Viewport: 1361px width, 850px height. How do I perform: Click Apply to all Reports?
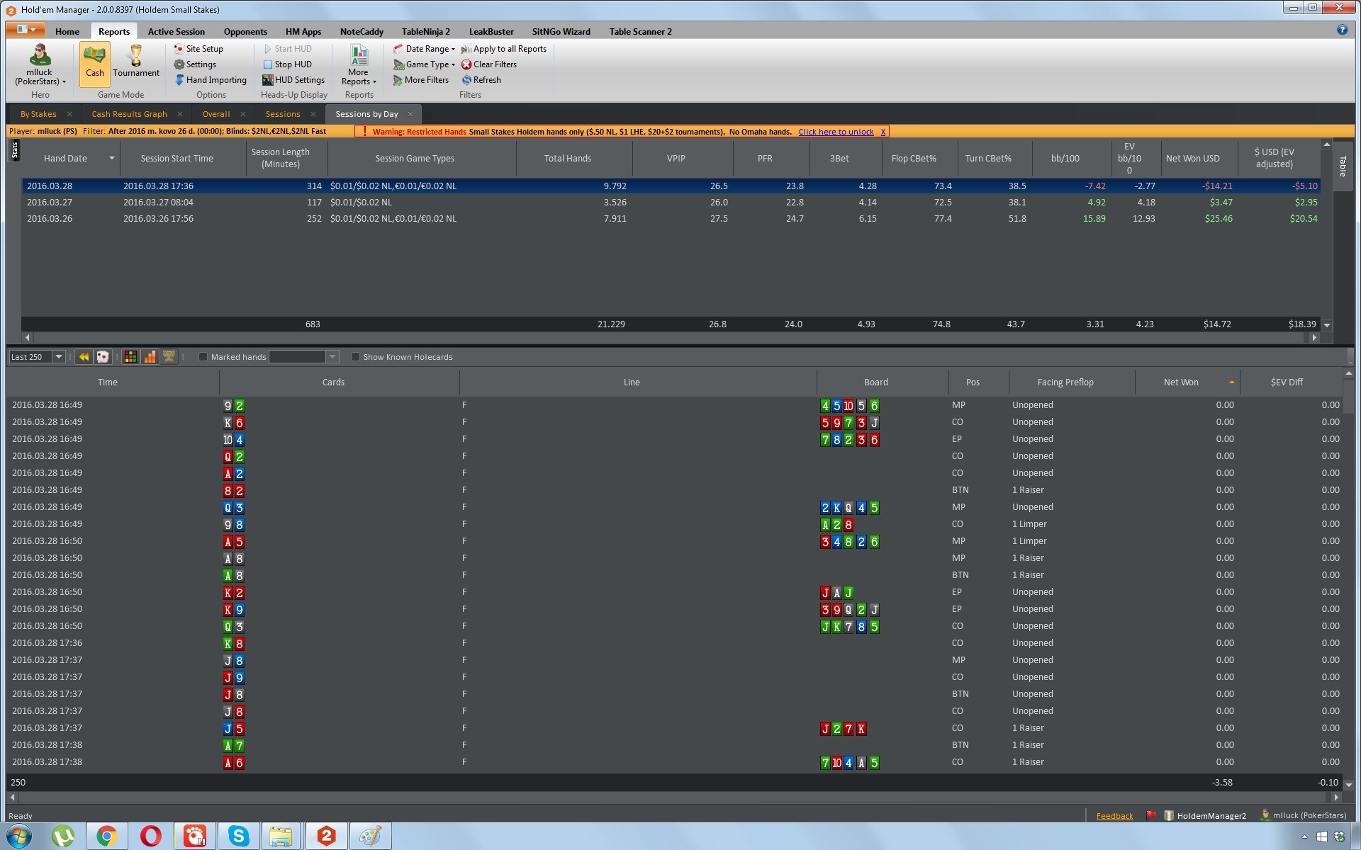503,49
